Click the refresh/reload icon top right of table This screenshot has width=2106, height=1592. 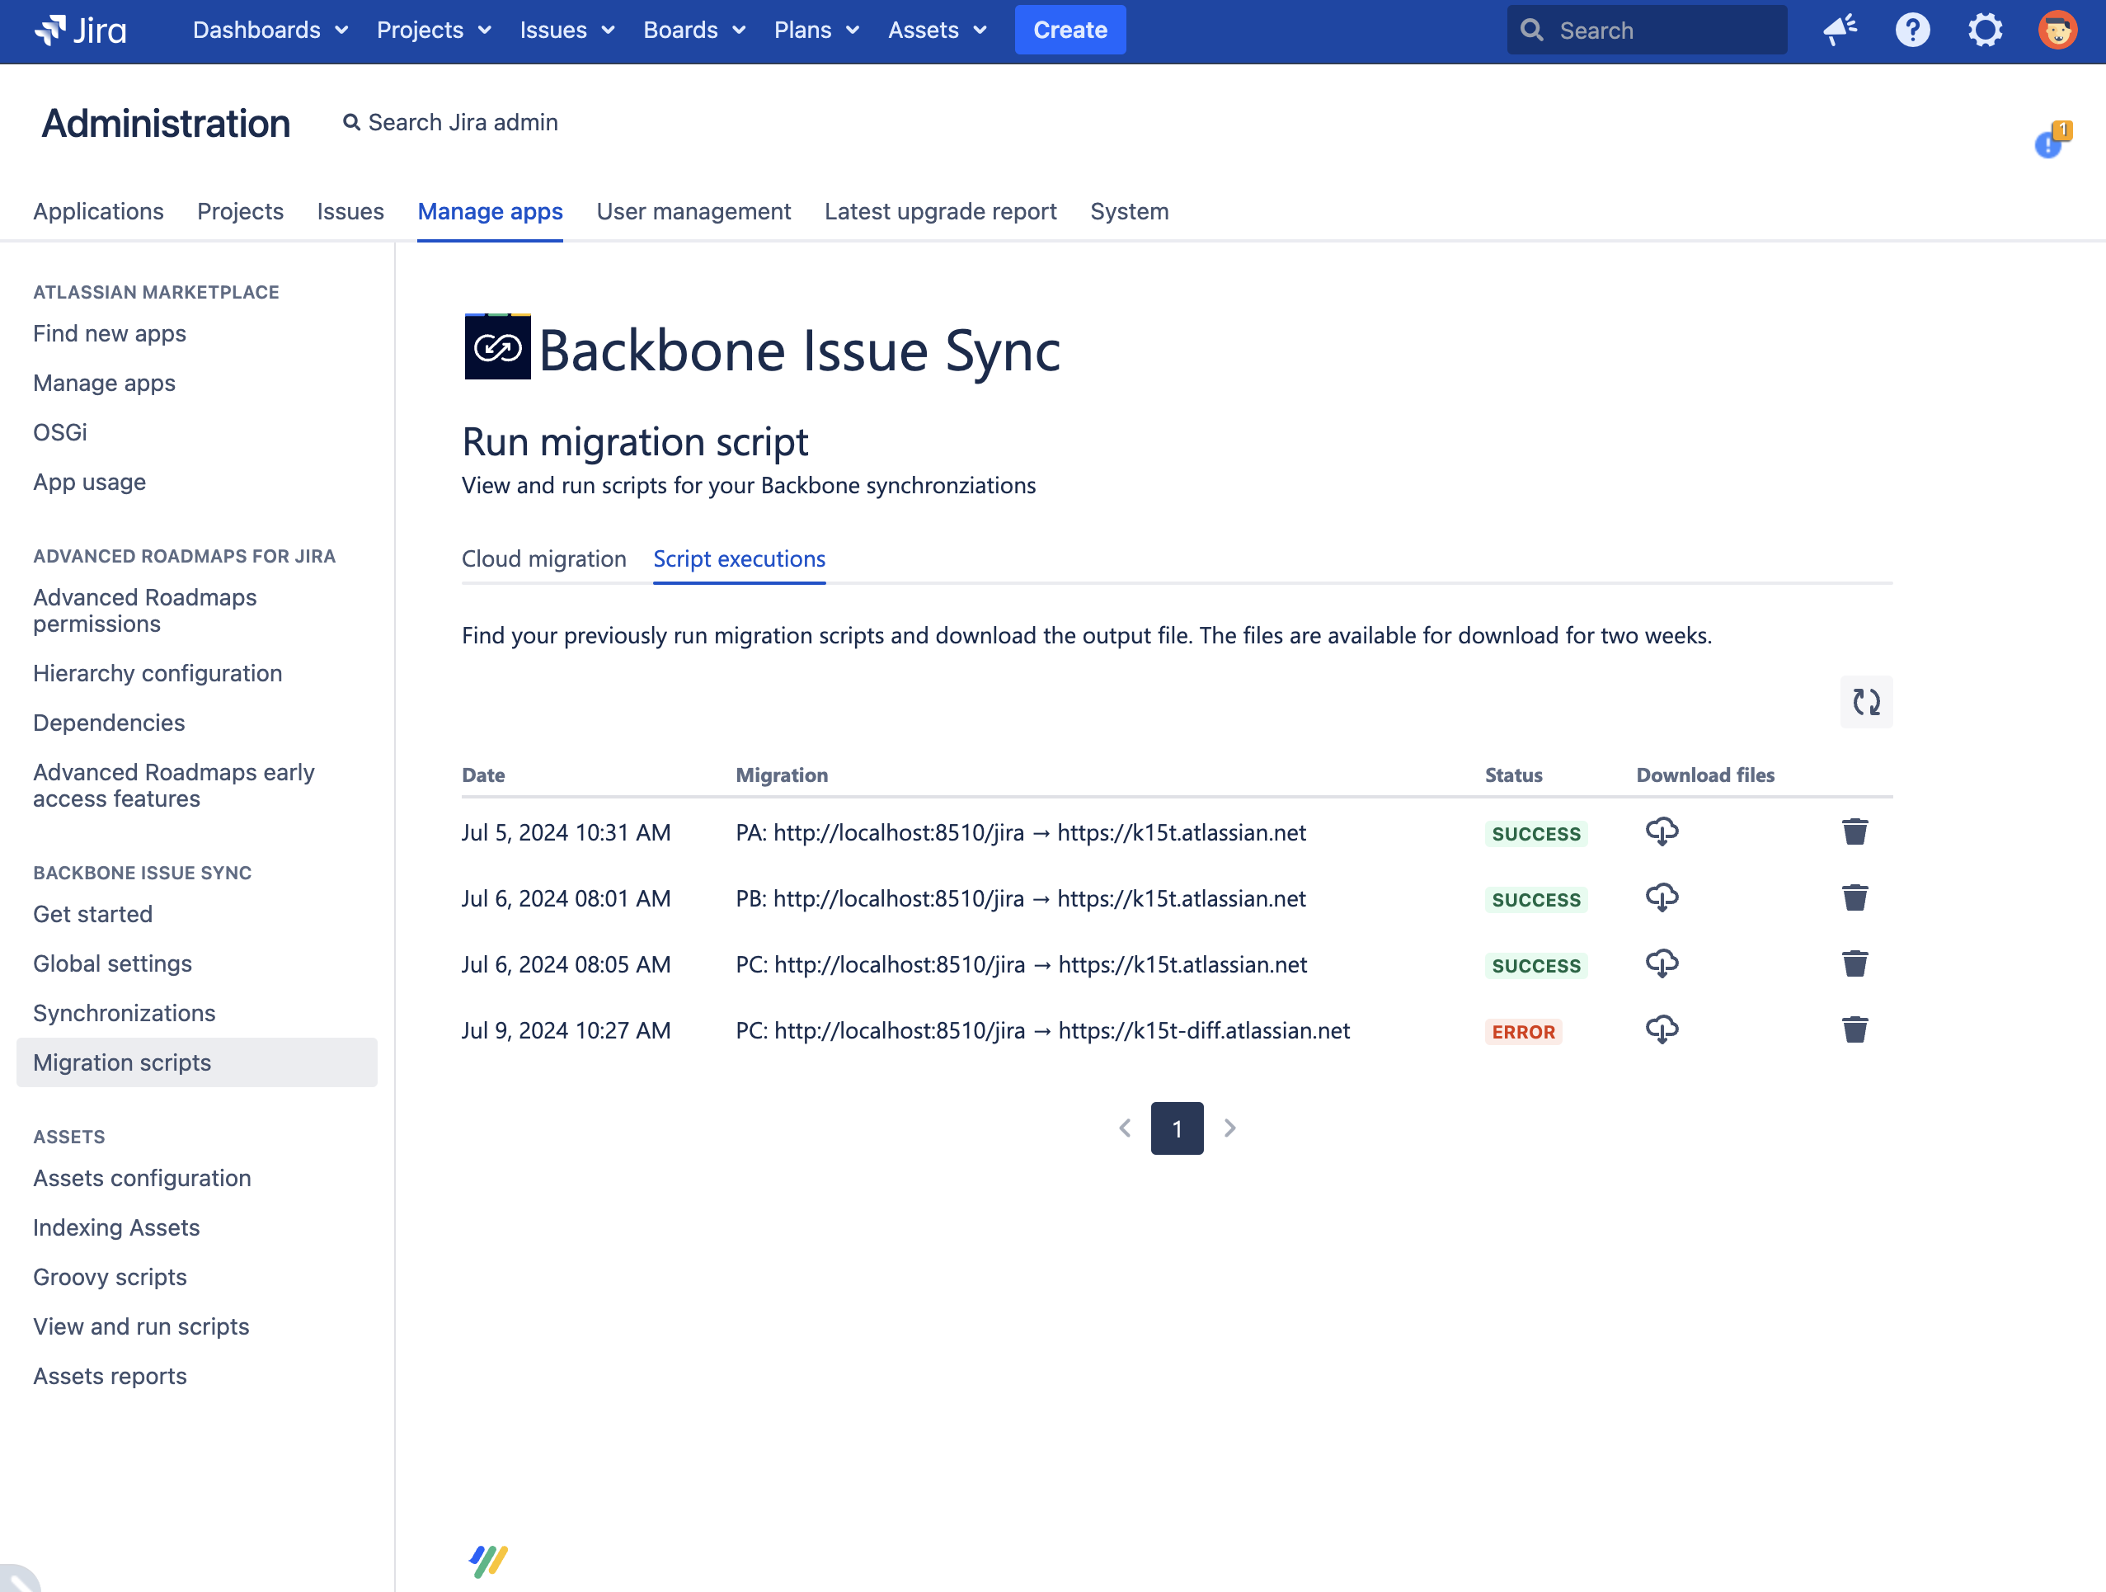1865,702
